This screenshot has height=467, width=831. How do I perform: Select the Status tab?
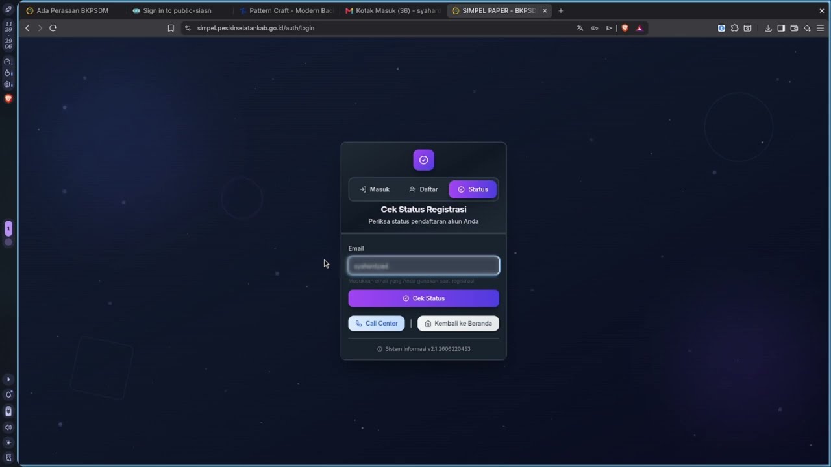[473, 189]
